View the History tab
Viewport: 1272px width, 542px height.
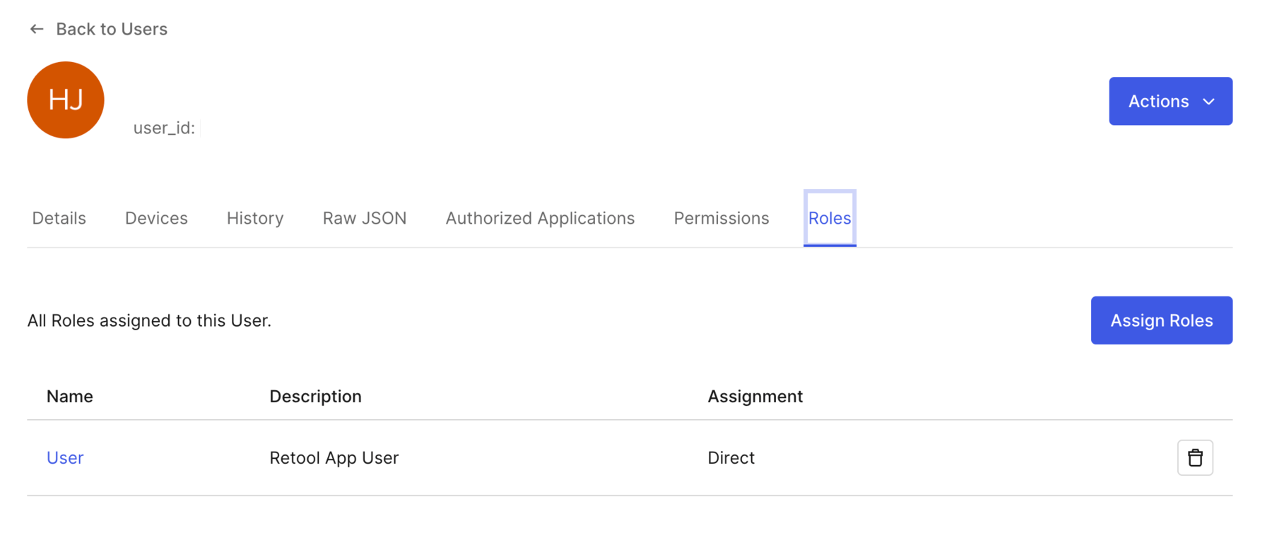point(255,218)
